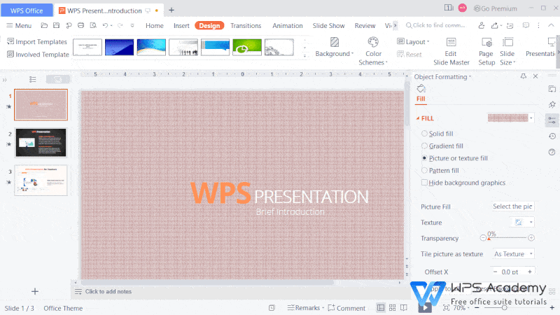Viewport: 560px width, 315px height.
Task: Pin the Object Formatting pane
Action: [x=523, y=76]
